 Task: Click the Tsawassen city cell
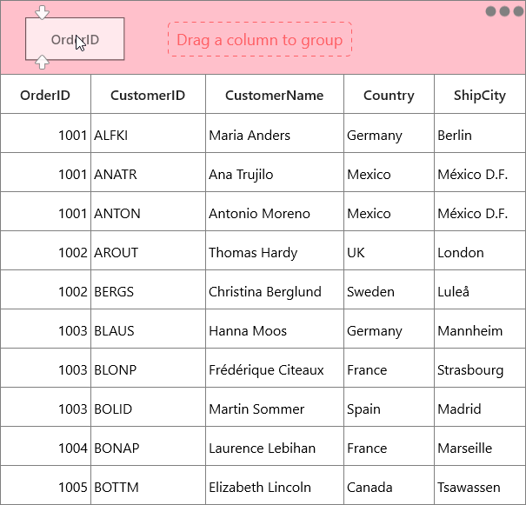click(x=480, y=485)
